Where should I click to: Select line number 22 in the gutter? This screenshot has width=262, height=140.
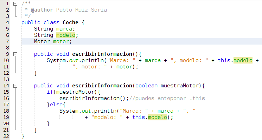6,136
